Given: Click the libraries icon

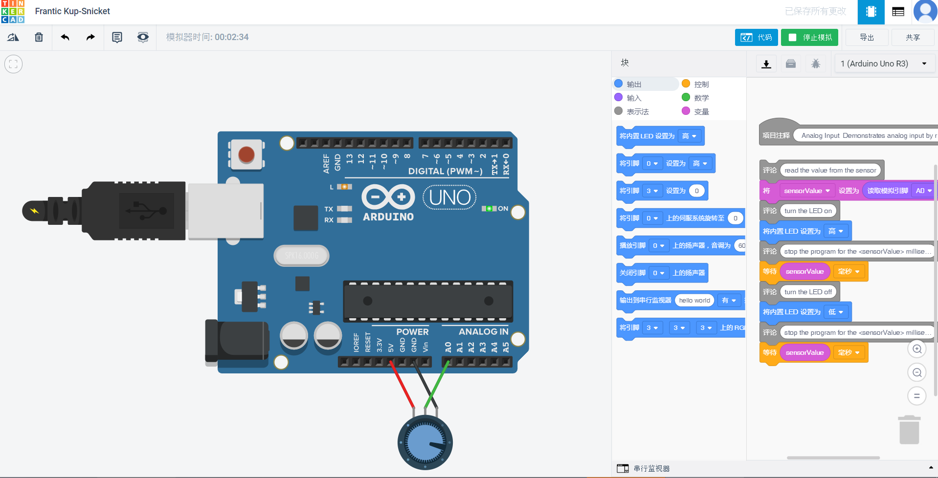Looking at the screenshot, I should (791, 64).
